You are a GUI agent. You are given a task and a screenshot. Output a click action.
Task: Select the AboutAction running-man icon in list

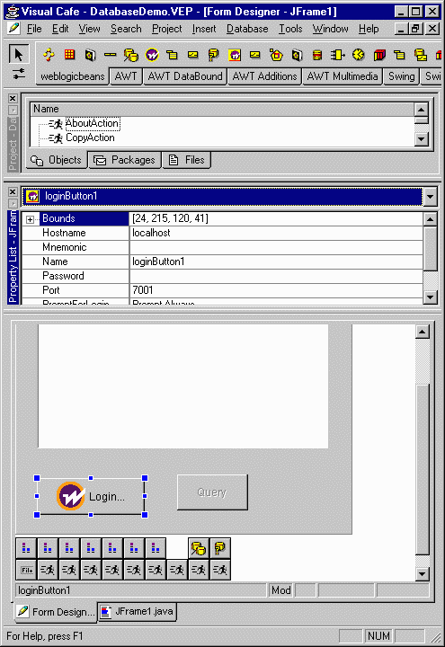[56, 123]
